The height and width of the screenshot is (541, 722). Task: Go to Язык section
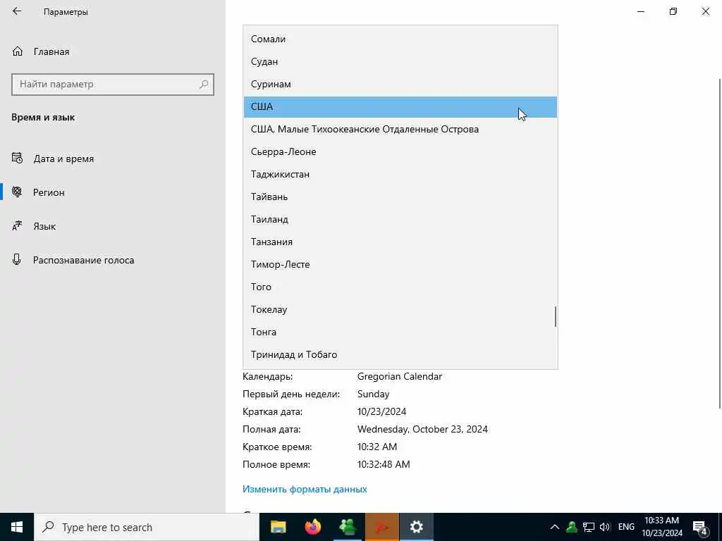click(x=113, y=226)
